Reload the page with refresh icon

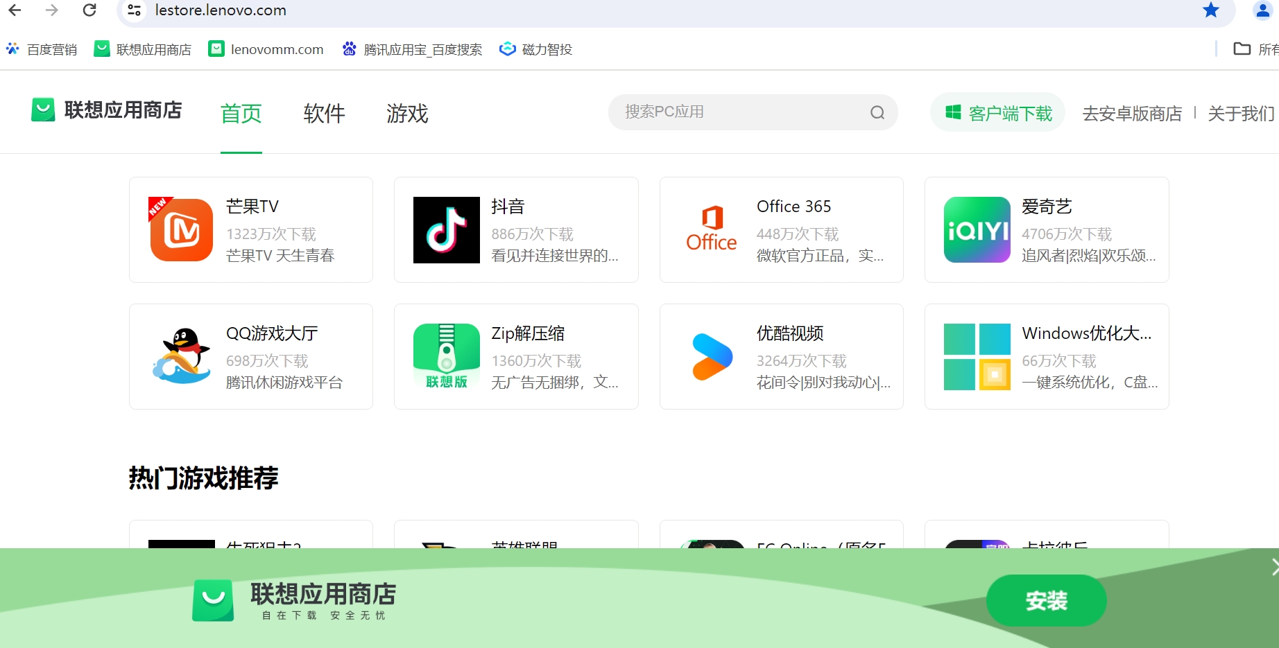[89, 10]
